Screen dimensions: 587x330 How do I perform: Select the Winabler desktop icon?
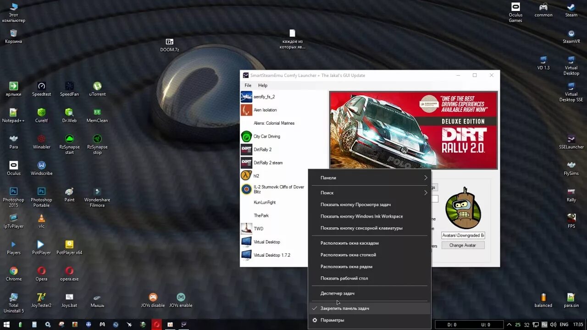click(x=41, y=142)
